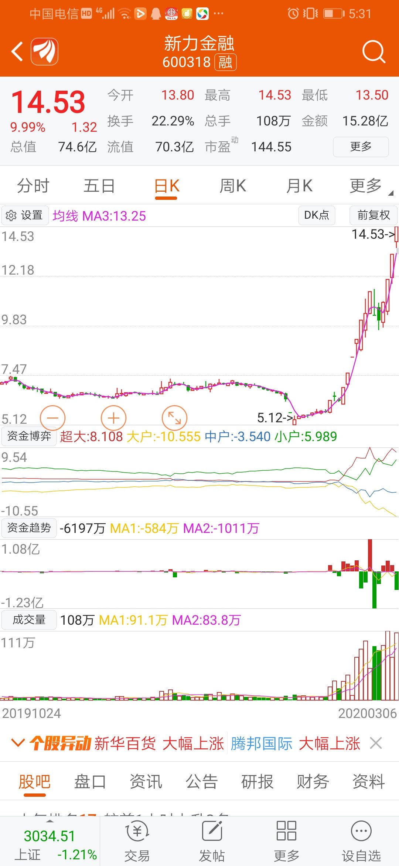399x866 pixels.
Task: Open the 财务 tab
Action: click(313, 782)
